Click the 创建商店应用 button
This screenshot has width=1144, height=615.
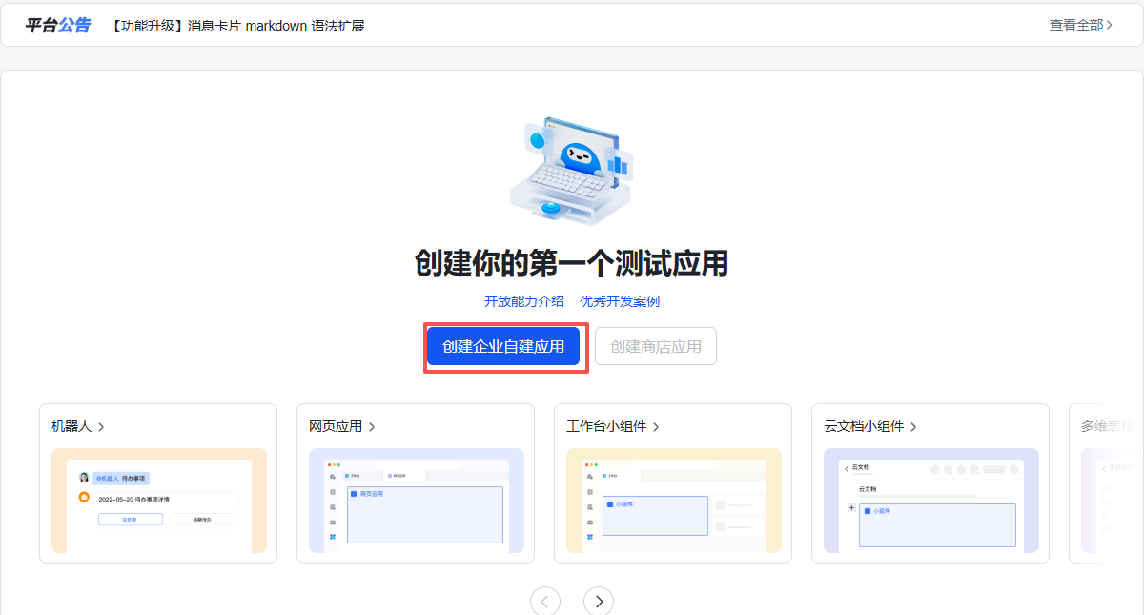(656, 346)
